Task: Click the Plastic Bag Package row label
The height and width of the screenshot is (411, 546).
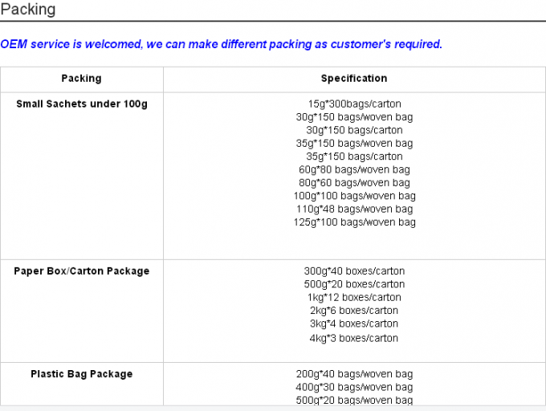Action: coord(82,374)
